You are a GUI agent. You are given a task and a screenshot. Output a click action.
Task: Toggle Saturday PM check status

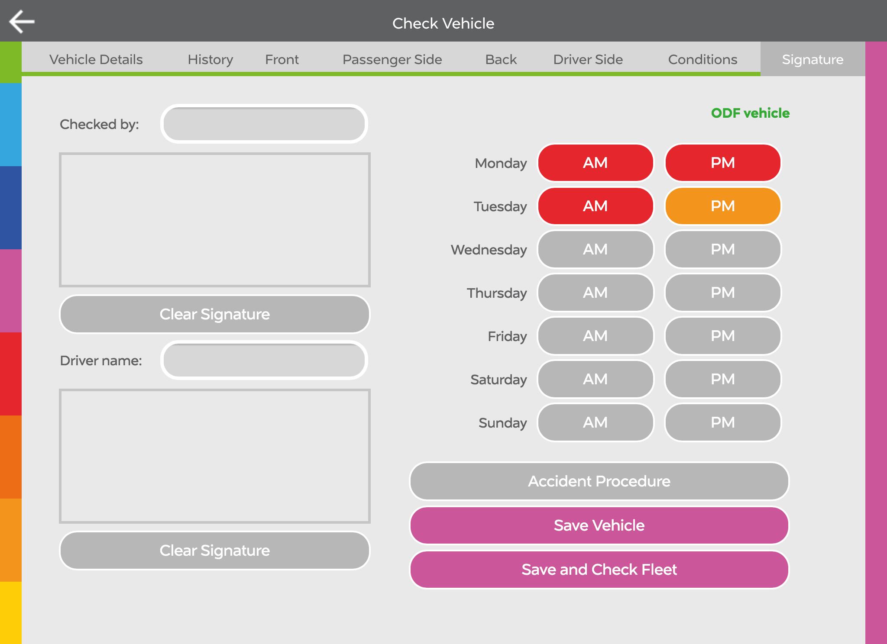[722, 379]
